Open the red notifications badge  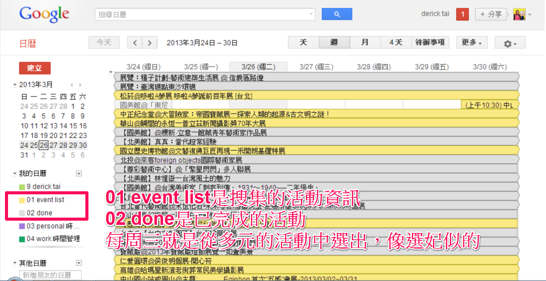pos(463,15)
